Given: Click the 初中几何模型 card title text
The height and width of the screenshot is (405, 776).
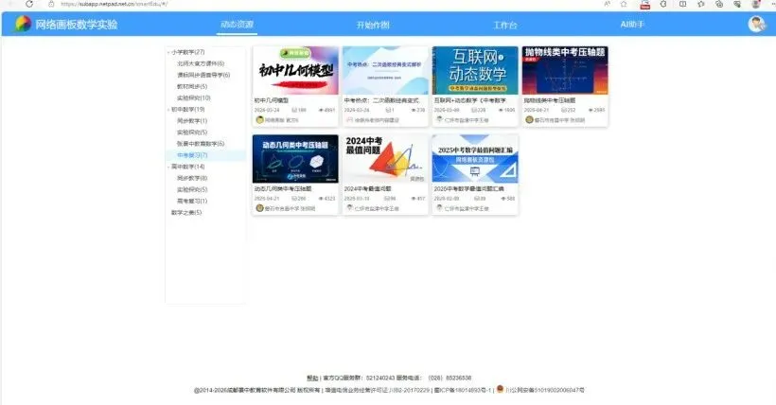Looking at the screenshot, I should point(272,100).
